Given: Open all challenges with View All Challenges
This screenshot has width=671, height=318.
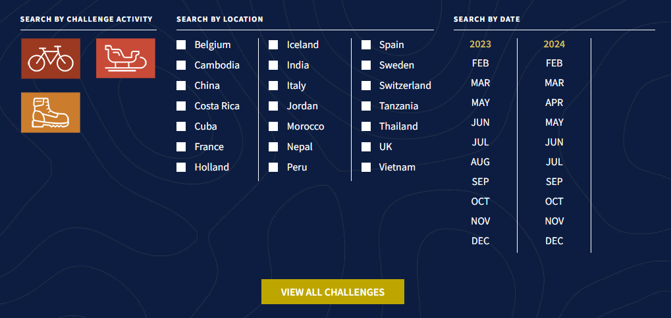Looking at the screenshot, I should coord(333,292).
